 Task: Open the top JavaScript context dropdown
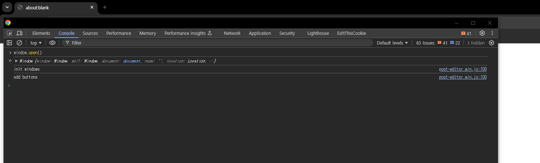pos(36,43)
